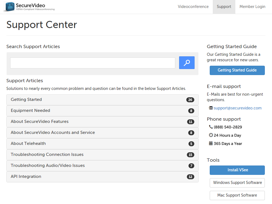This screenshot has height=204, width=272.
Task: Click the 365 Days a Year text
Action: coord(228,144)
